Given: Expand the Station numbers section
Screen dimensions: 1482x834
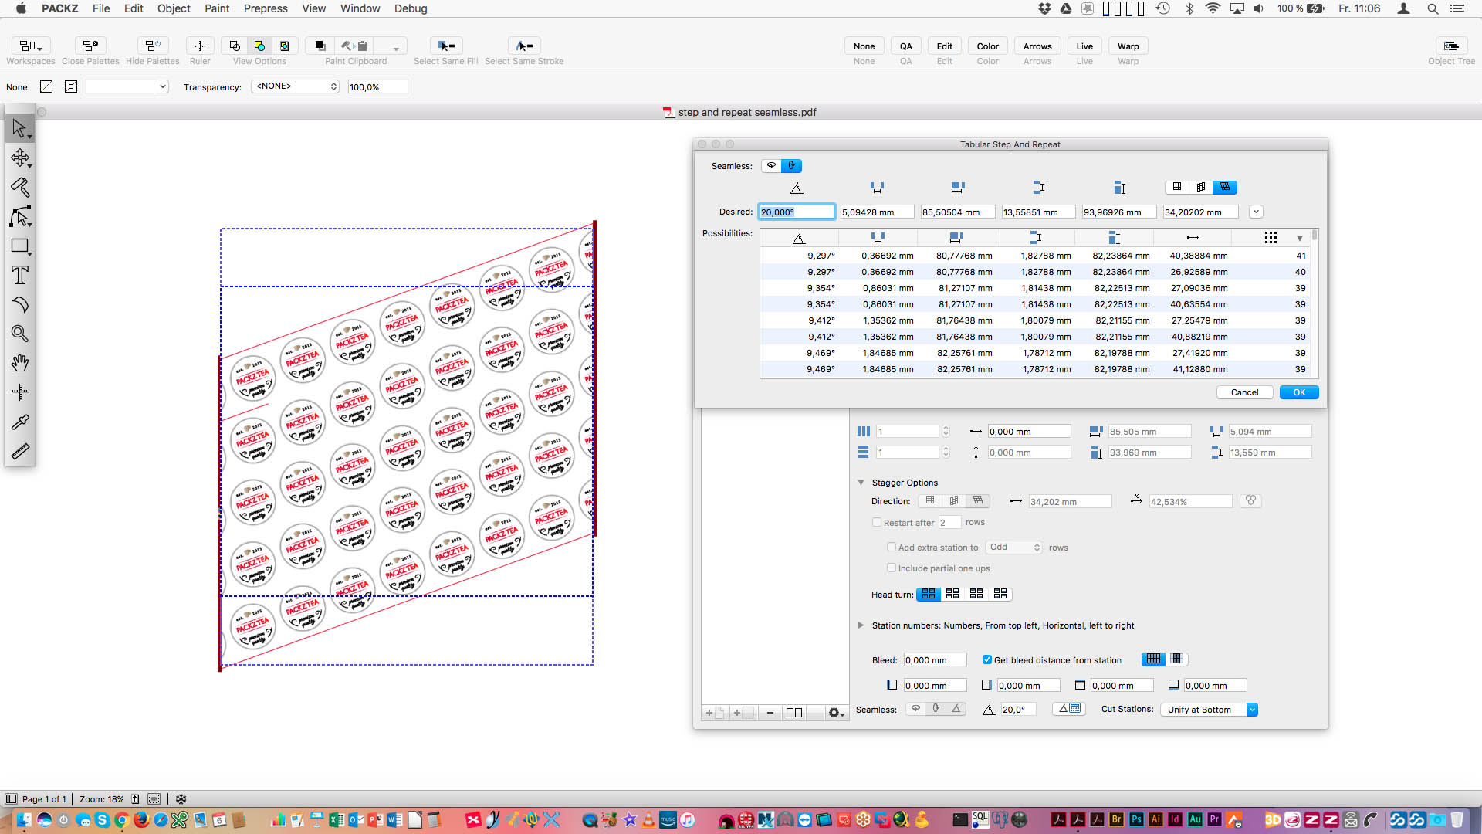Looking at the screenshot, I should (x=861, y=625).
